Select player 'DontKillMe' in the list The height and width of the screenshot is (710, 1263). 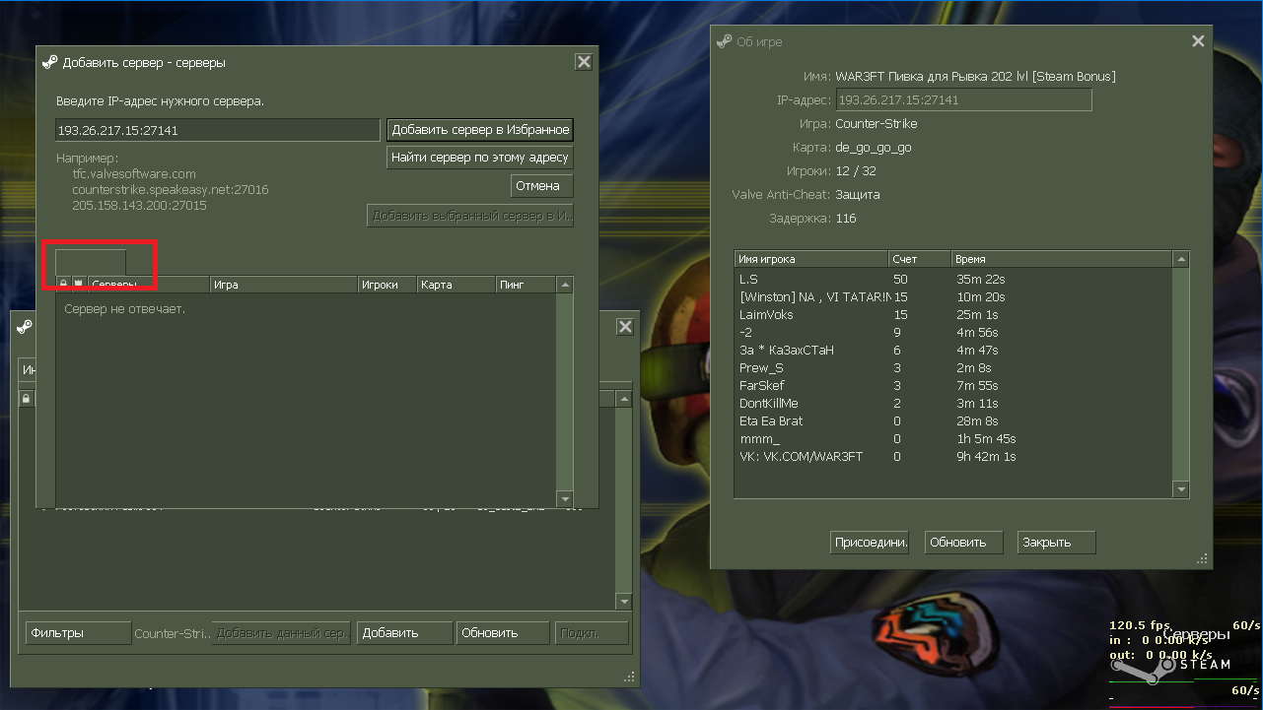click(x=953, y=404)
